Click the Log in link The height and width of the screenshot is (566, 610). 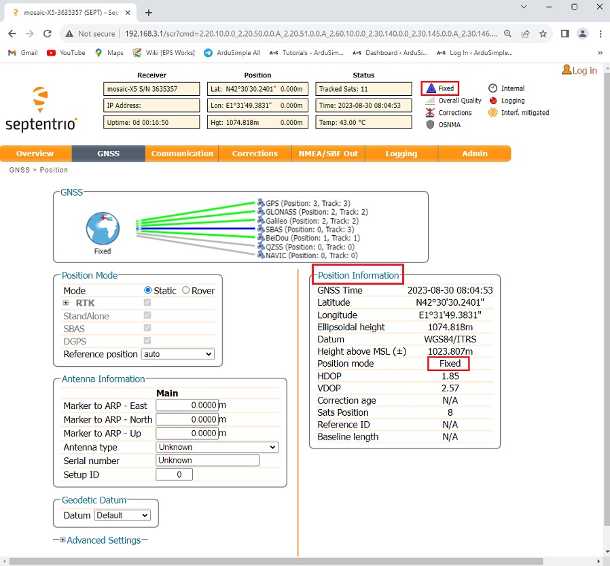[x=579, y=71]
